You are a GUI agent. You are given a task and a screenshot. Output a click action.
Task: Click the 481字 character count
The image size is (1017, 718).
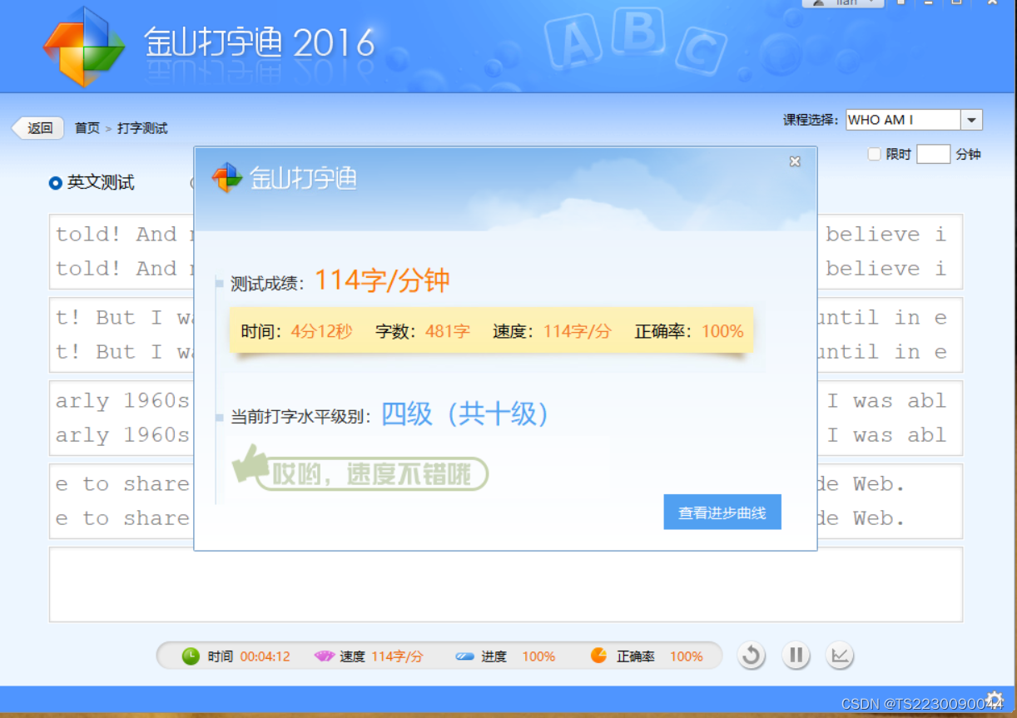pos(448,331)
